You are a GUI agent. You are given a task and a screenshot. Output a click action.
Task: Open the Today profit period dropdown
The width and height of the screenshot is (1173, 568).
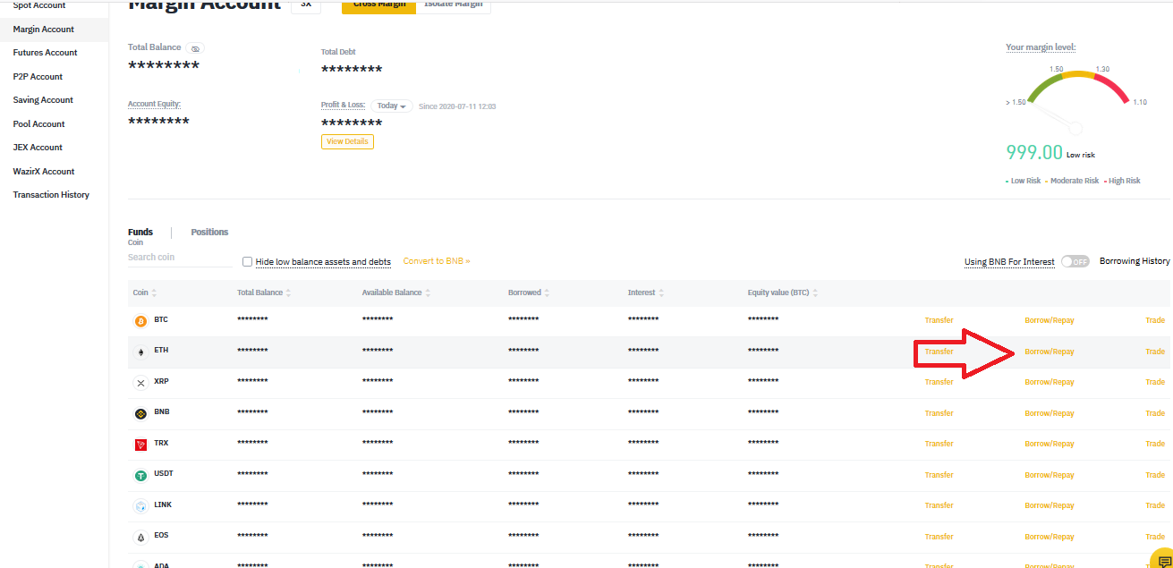pos(392,106)
